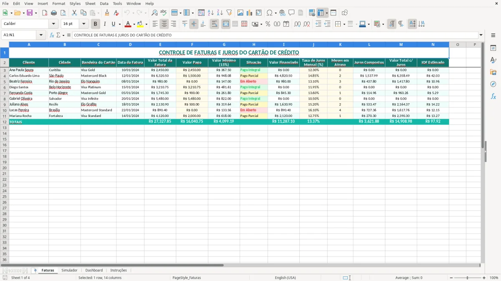Toggle Freeze Rows and Columns
The width and height of the screenshot is (501, 281).
(x=321, y=13)
